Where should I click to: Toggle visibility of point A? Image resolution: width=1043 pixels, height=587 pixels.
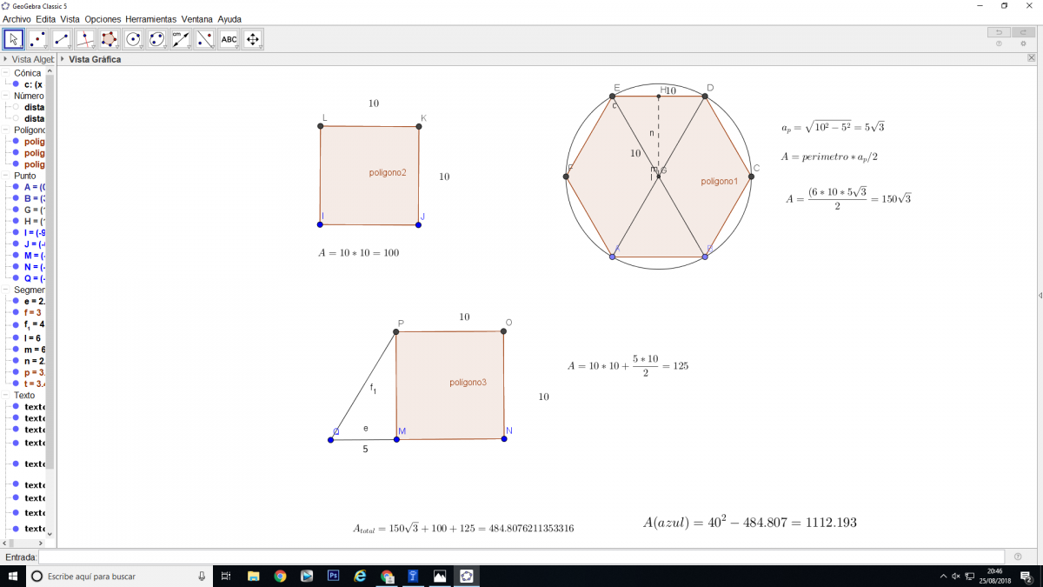pyautogui.click(x=16, y=187)
